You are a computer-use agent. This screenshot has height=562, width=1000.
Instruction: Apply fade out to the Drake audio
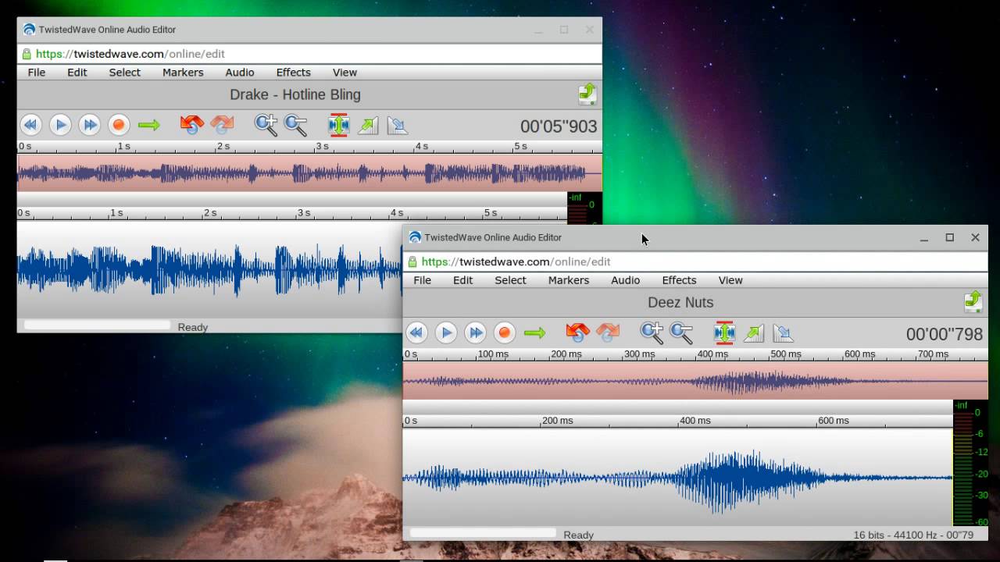coord(397,125)
